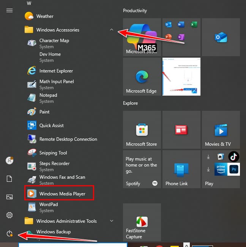Expand the Start menu hamburger button
This screenshot has width=246, height=247.
click(9, 10)
